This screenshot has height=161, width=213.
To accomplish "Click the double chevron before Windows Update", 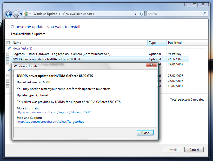I will pyautogui.click(x=30, y=14).
